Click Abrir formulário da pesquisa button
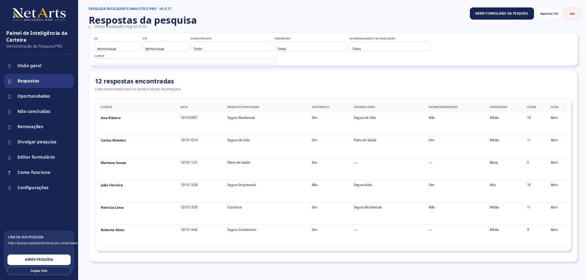The width and height of the screenshot is (585, 280). point(502,13)
